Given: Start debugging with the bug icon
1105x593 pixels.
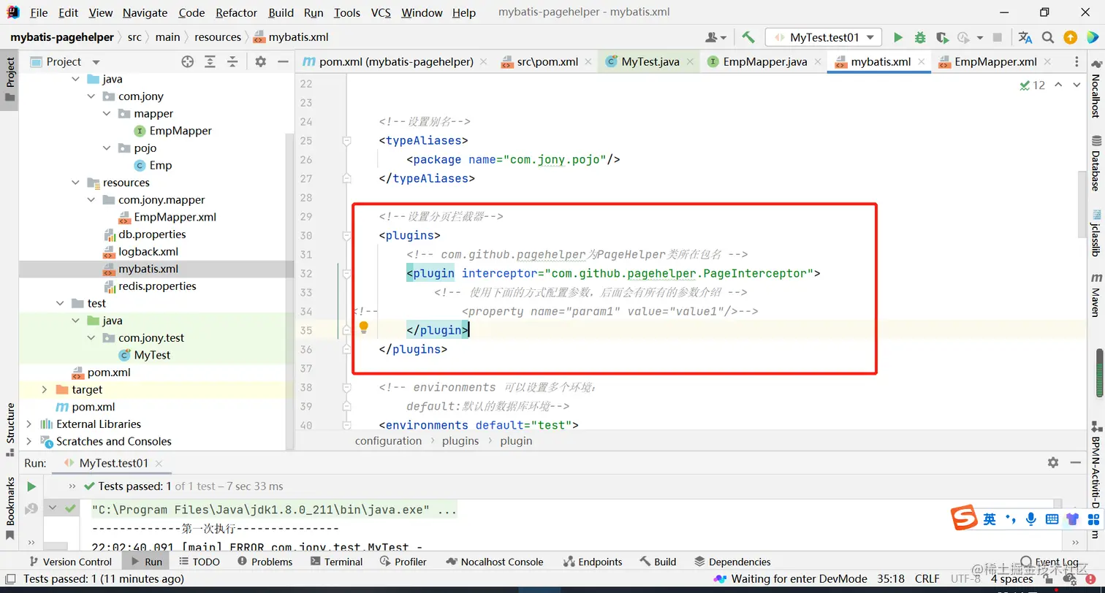Looking at the screenshot, I should coord(920,37).
